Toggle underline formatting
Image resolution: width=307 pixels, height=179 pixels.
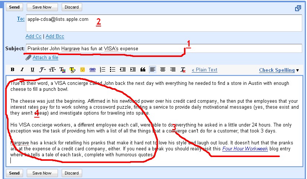(x=32, y=70)
